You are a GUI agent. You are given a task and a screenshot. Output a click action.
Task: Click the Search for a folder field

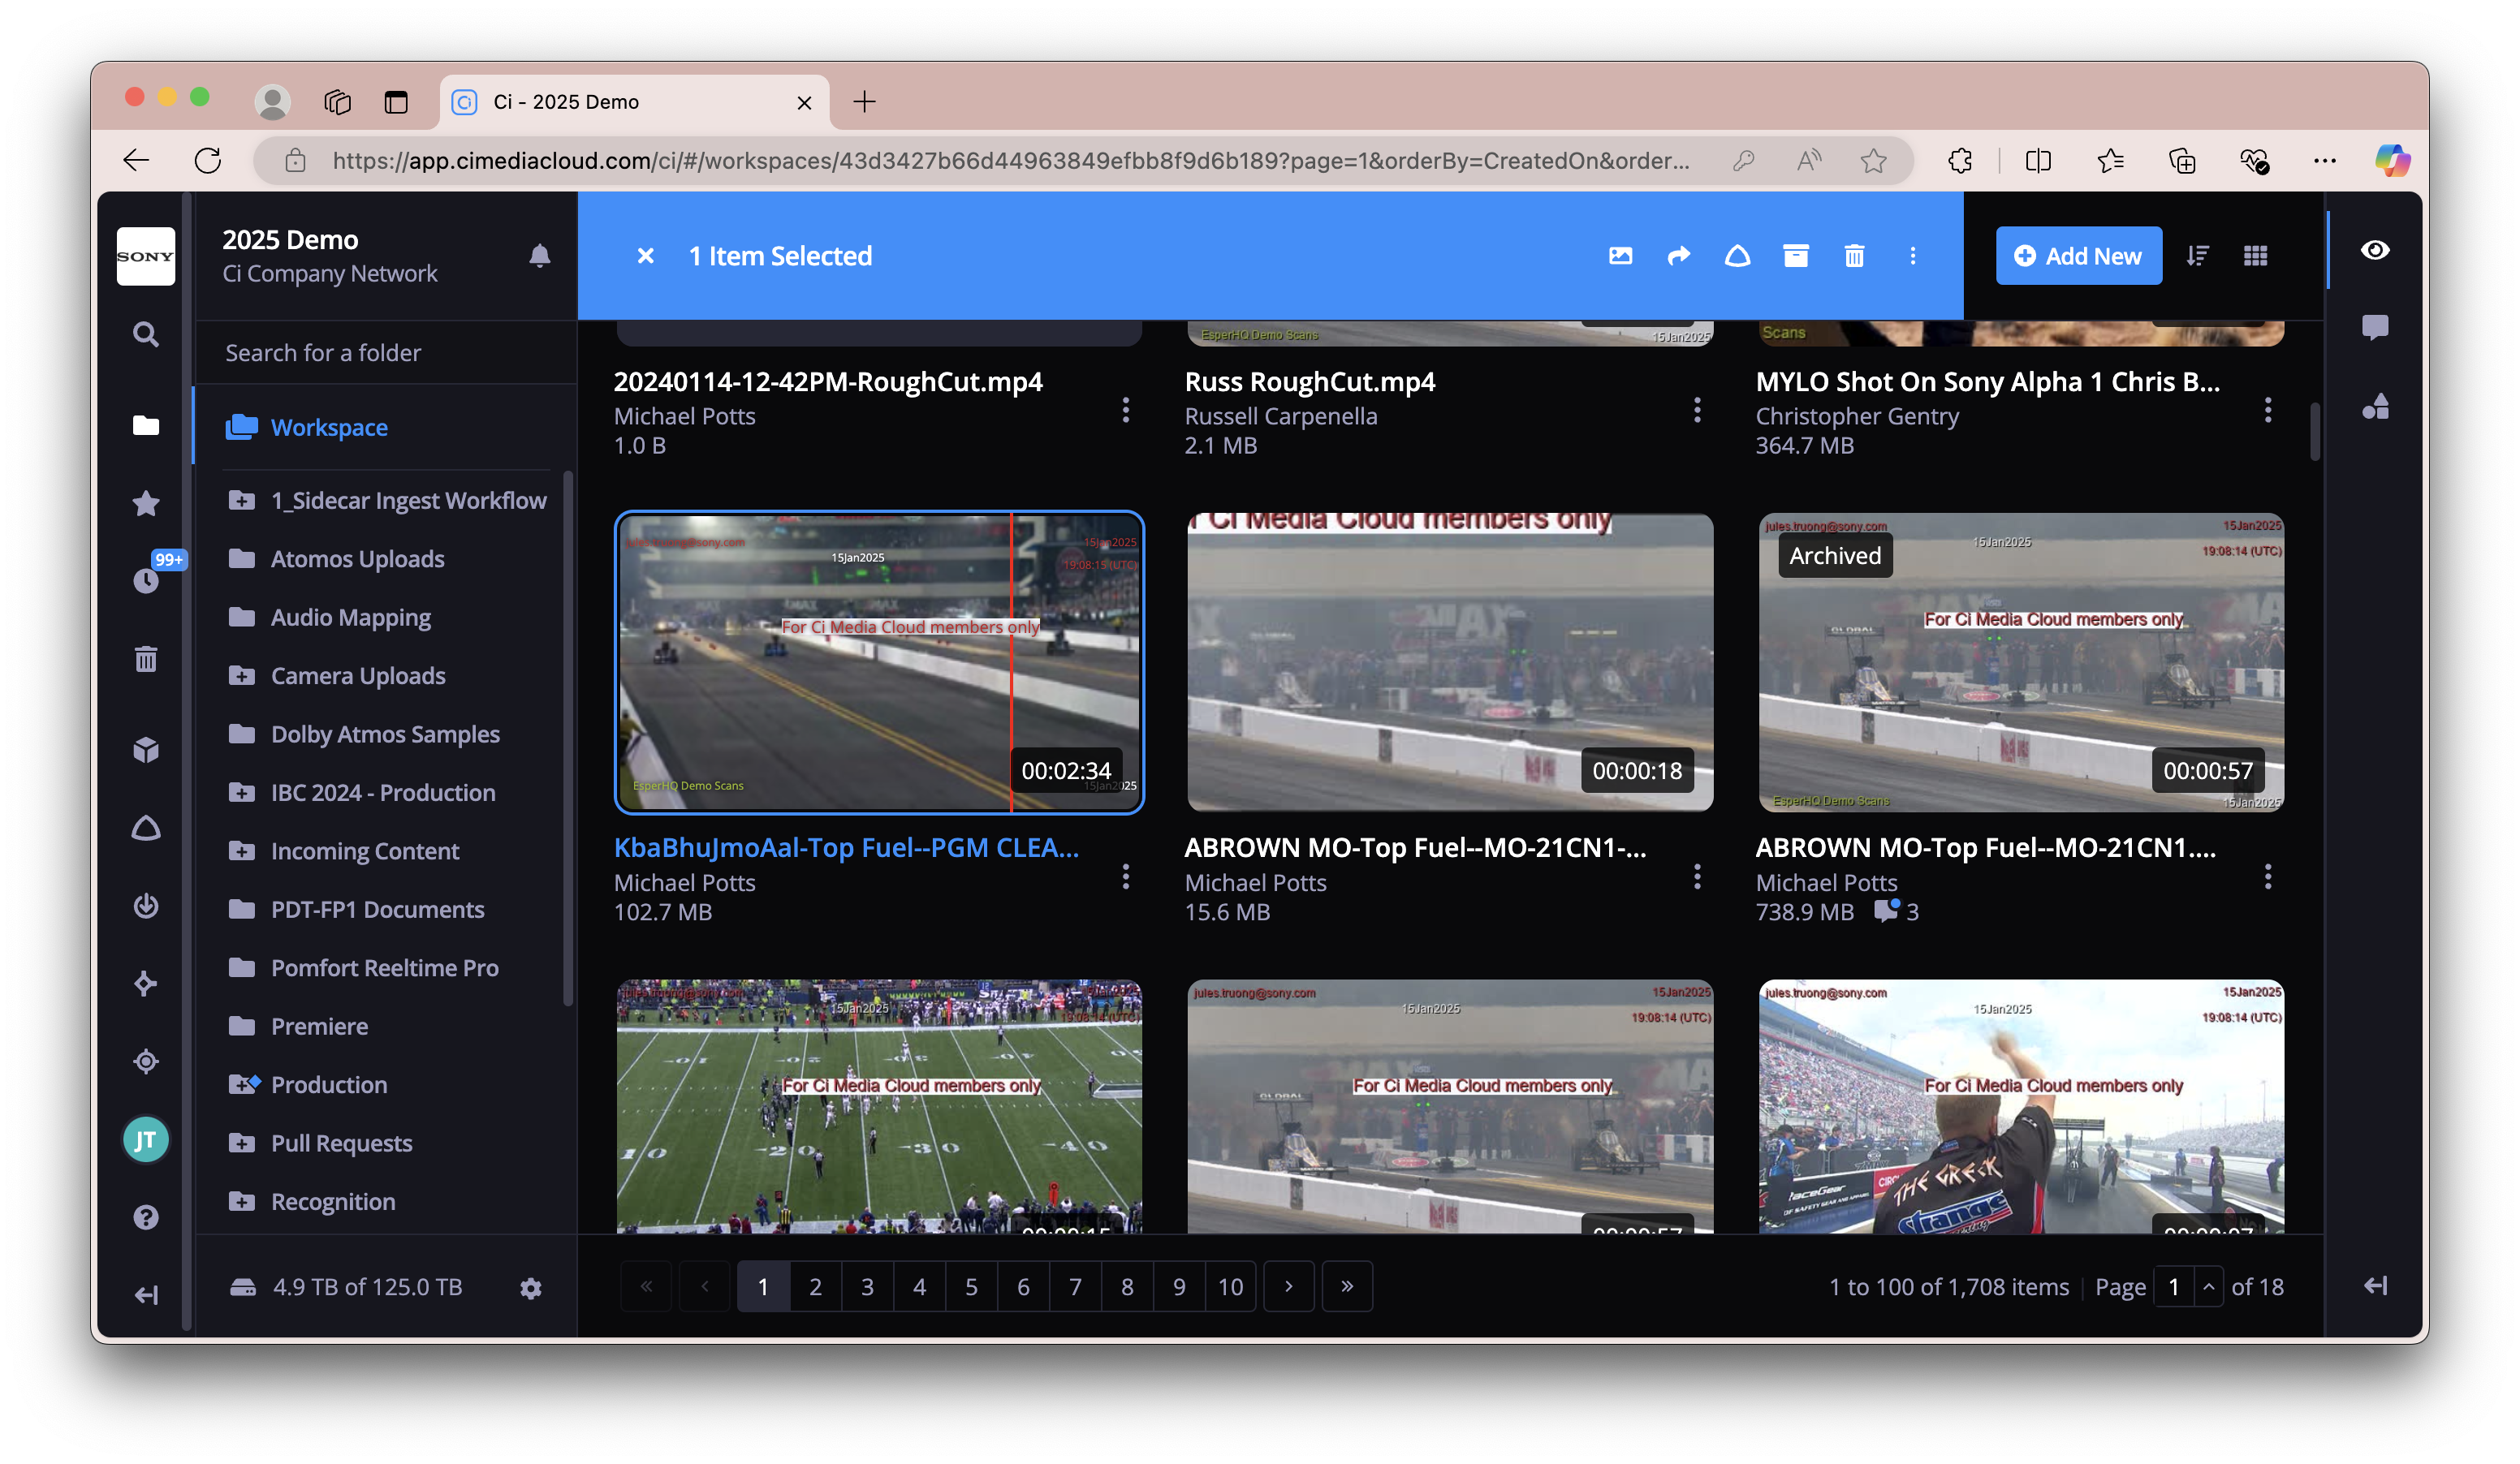(x=385, y=353)
